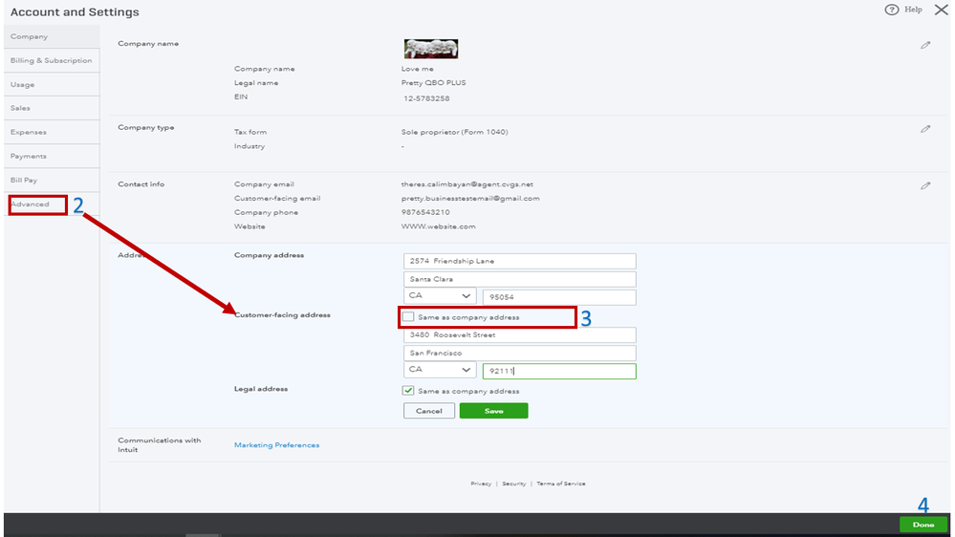Click the company phone 9876543210

point(425,212)
